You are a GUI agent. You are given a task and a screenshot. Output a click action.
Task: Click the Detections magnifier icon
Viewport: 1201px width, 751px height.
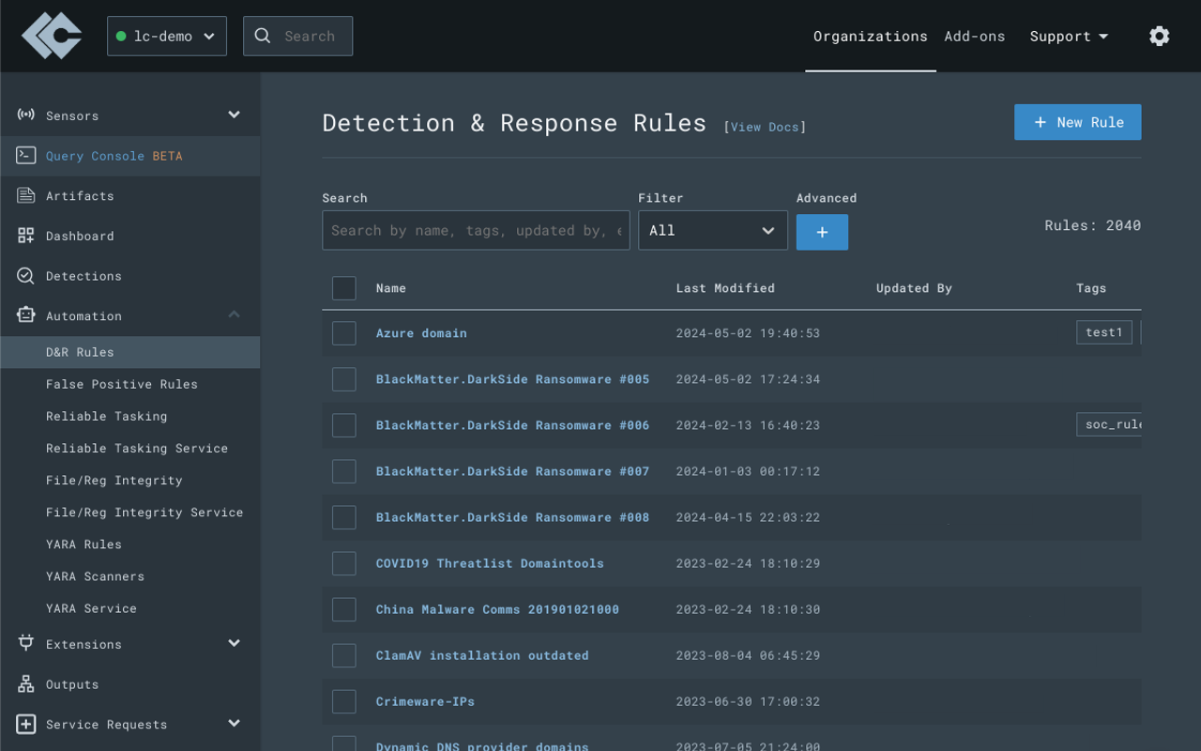pyautogui.click(x=26, y=276)
